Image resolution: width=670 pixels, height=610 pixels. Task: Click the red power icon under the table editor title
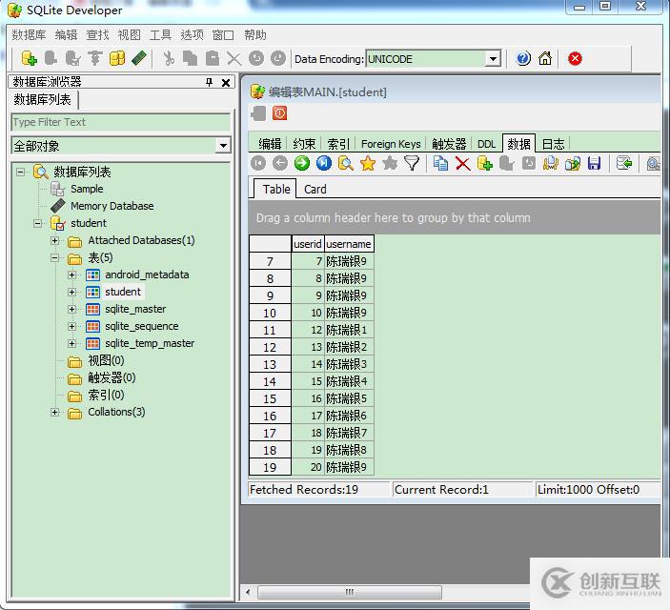coord(280,113)
